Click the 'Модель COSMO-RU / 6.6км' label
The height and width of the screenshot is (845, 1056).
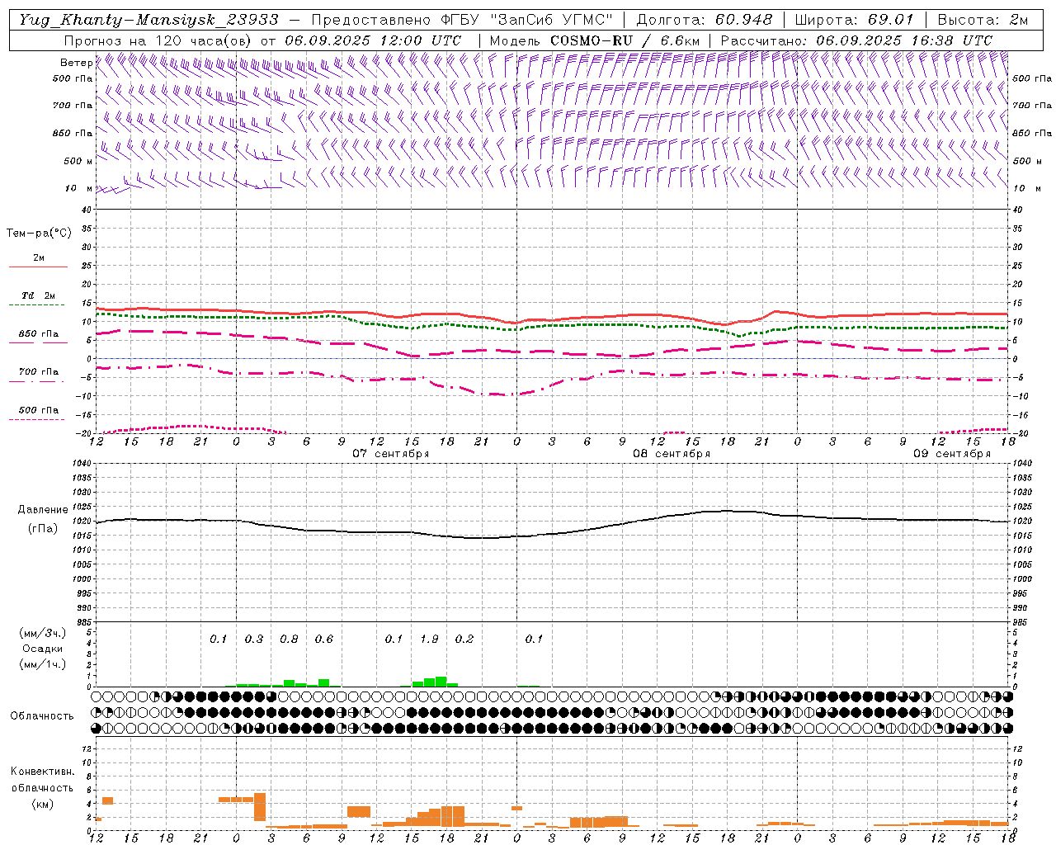(x=595, y=40)
